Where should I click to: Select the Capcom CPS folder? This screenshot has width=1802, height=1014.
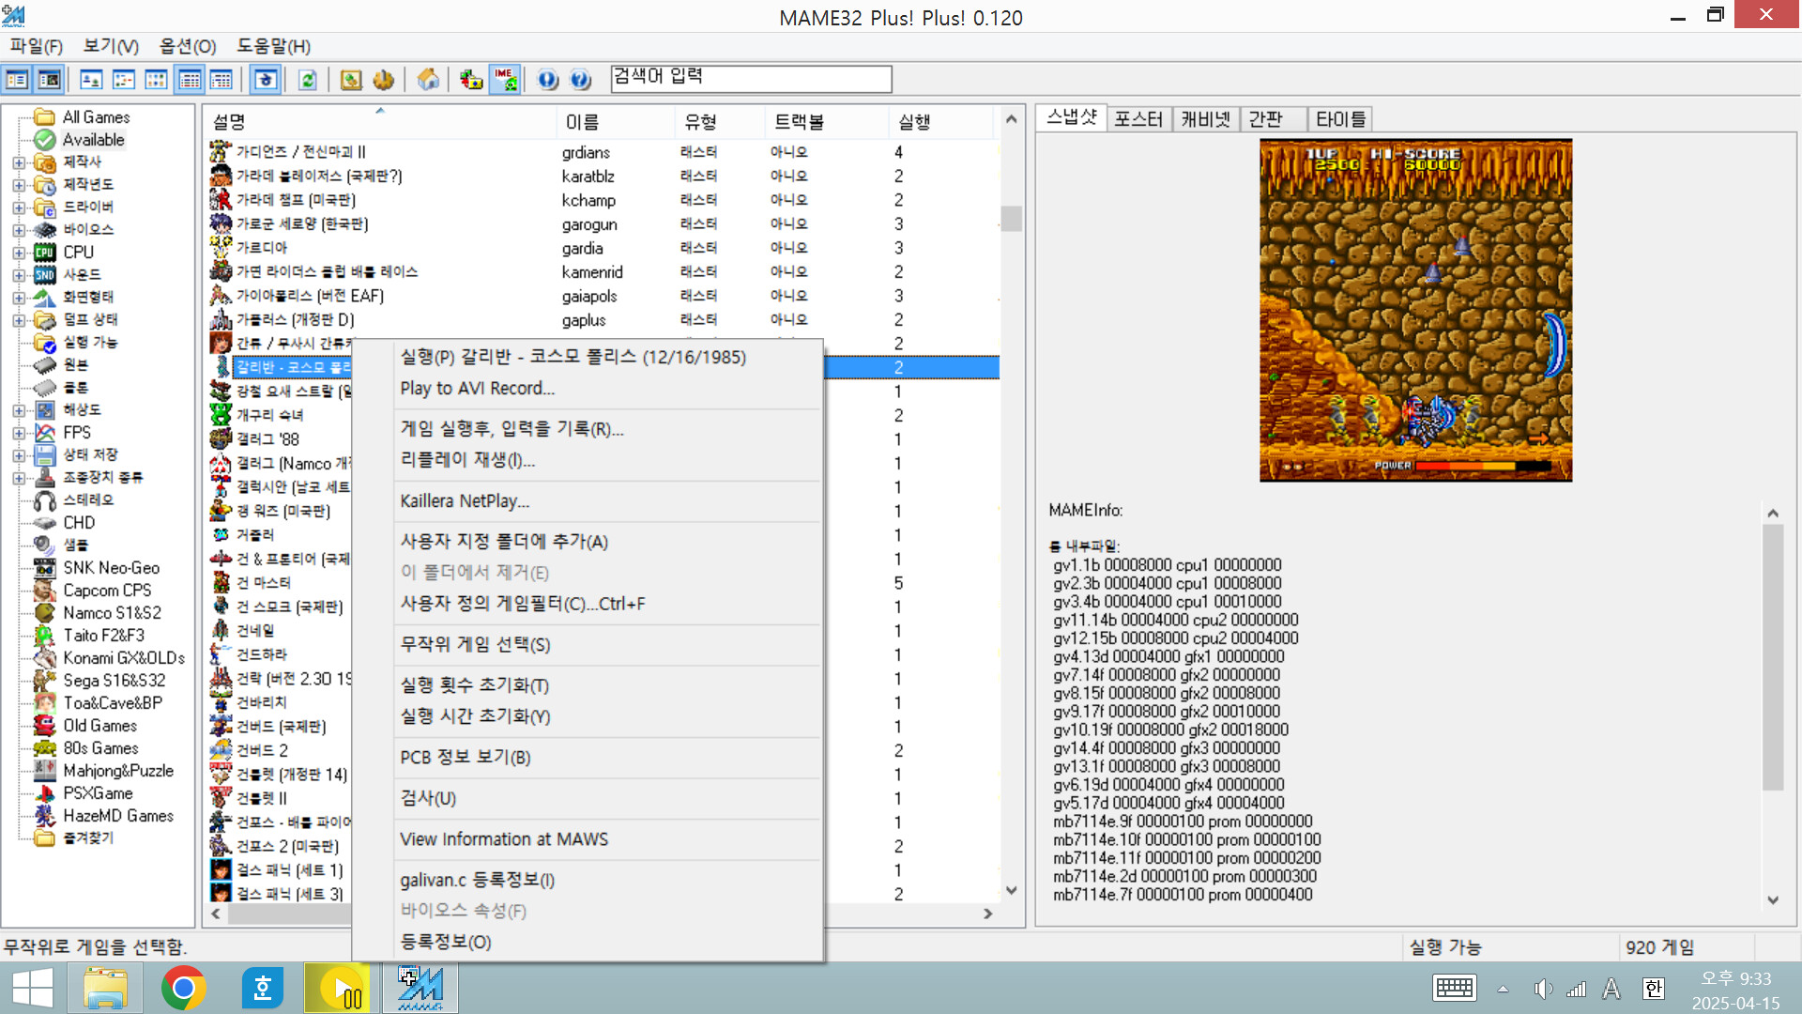(x=106, y=591)
